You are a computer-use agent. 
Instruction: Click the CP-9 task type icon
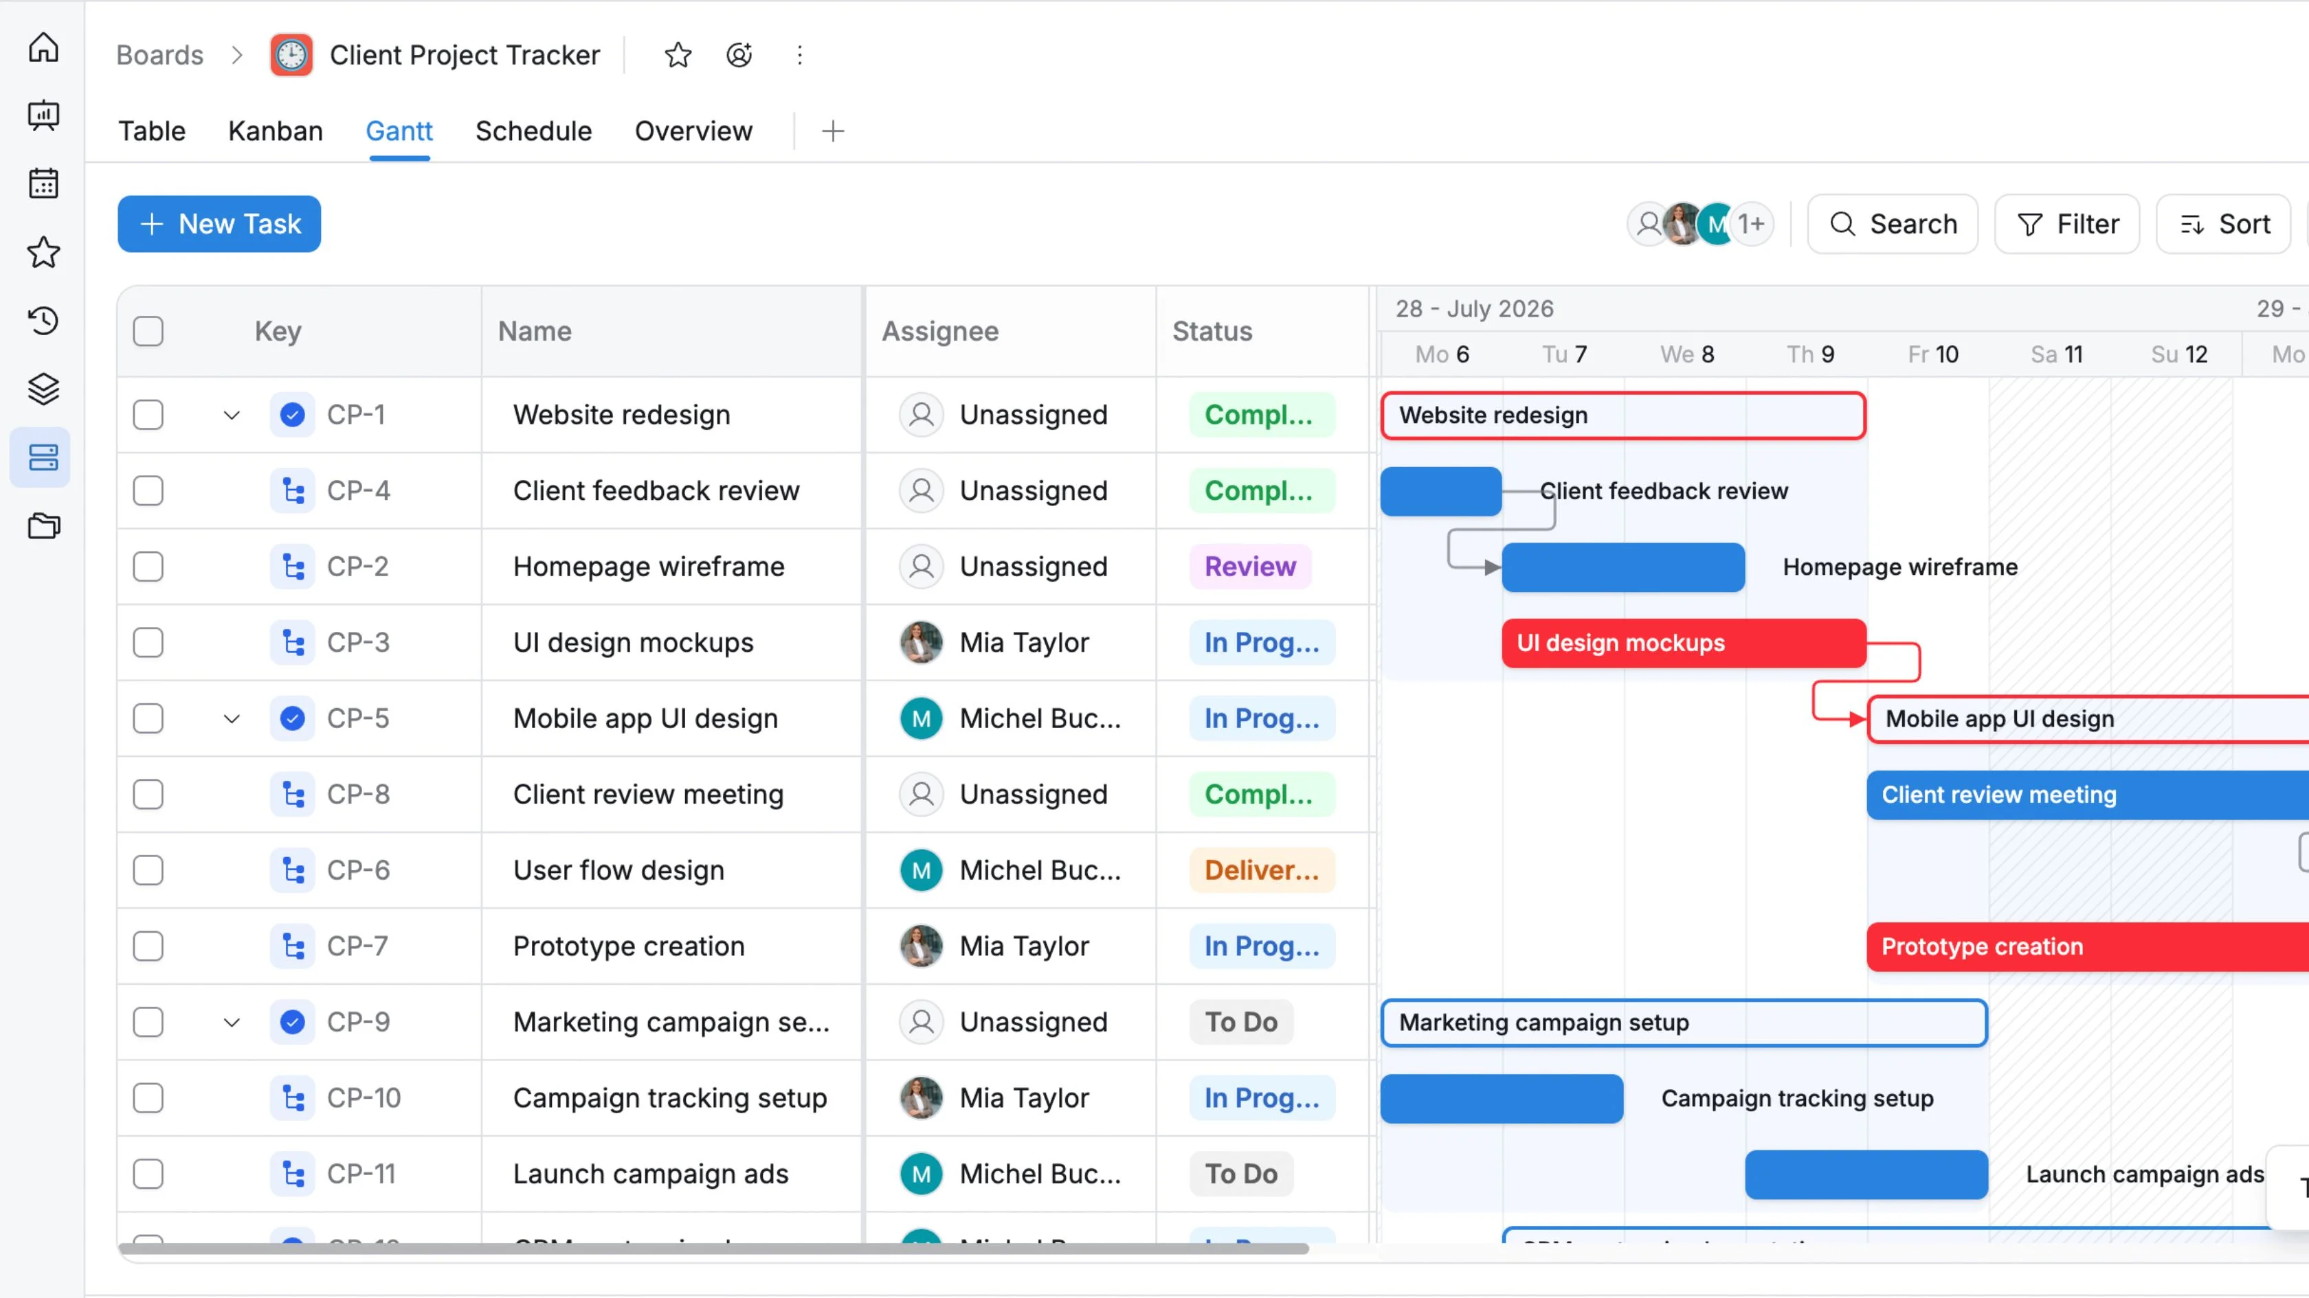click(x=292, y=1022)
